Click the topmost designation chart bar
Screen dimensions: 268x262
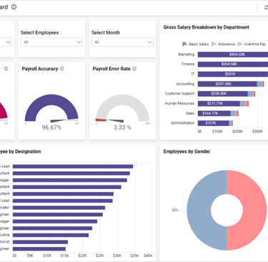tap(73, 166)
